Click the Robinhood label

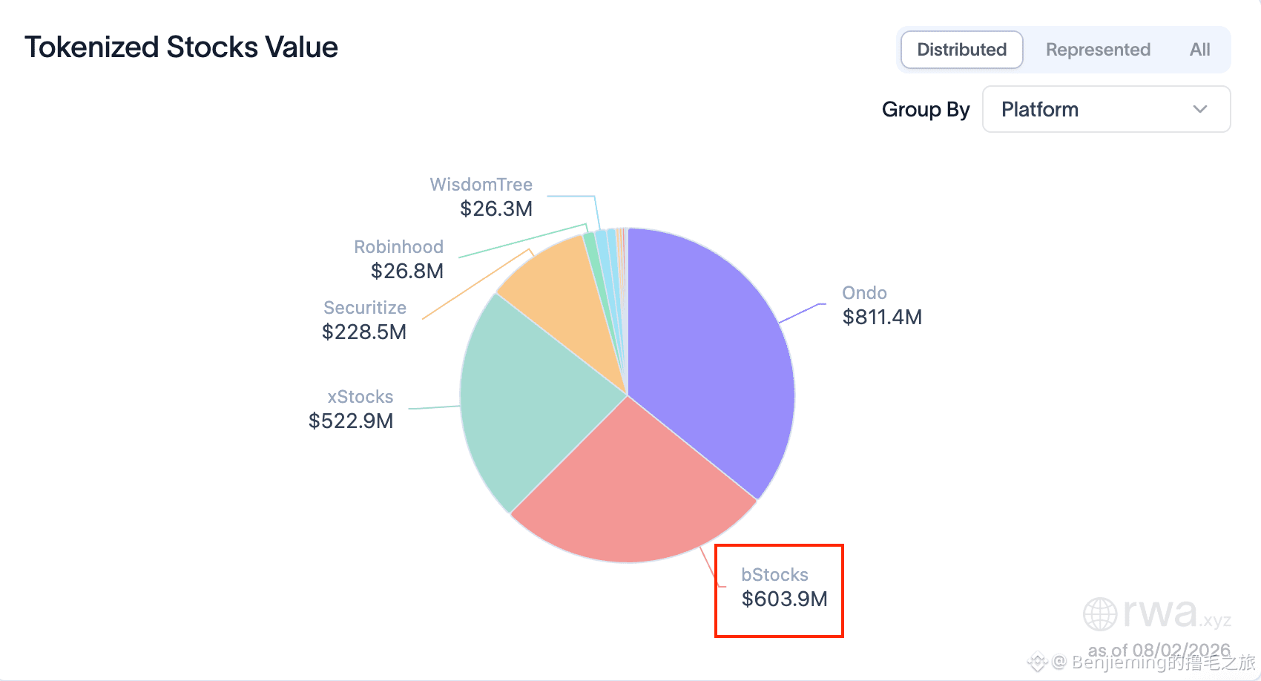click(x=398, y=247)
